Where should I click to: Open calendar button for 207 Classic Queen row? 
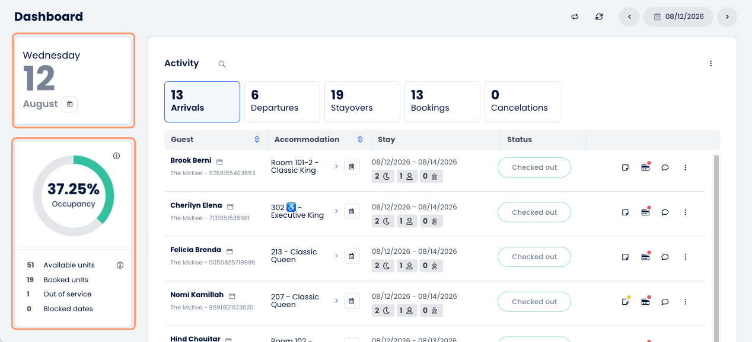coord(352,301)
